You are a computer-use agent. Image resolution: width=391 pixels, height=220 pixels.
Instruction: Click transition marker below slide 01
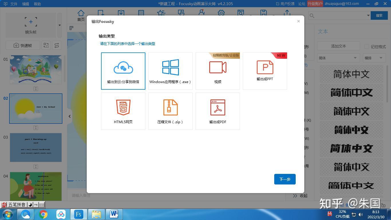point(36,89)
